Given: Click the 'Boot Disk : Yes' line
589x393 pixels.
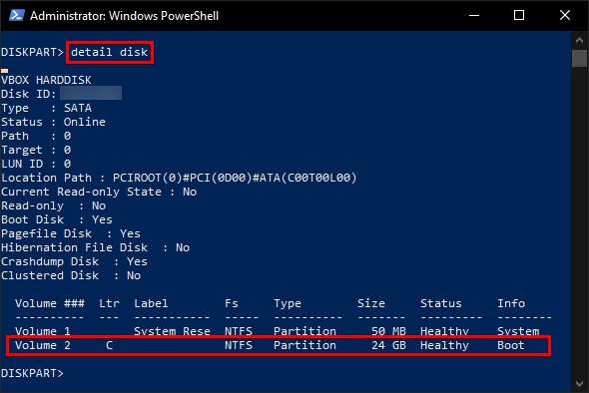Looking at the screenshot, I should tap(57, 219).
